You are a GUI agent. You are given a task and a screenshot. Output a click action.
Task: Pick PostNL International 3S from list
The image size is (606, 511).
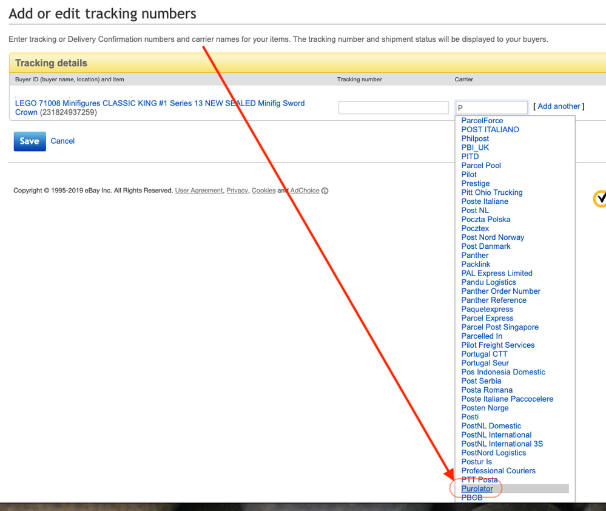(x=502, y=444)
